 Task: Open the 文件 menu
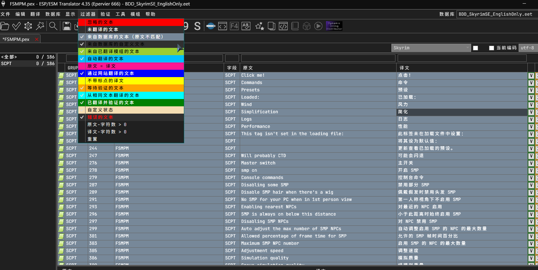click(5, 14)
